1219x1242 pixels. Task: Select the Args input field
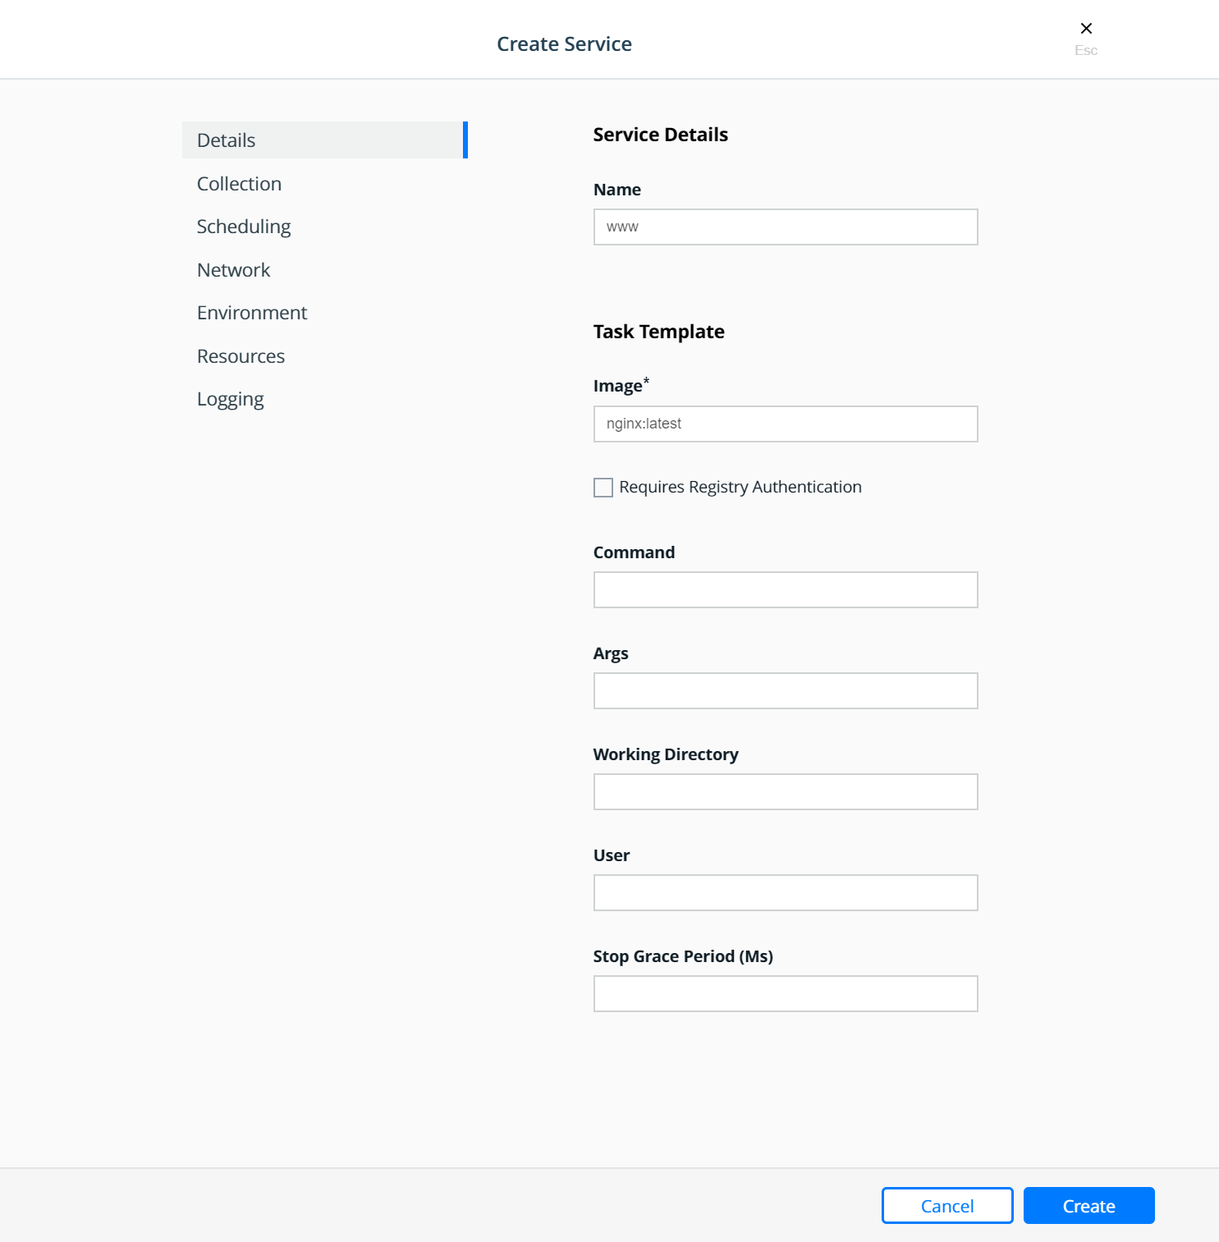tap(786, 690)
